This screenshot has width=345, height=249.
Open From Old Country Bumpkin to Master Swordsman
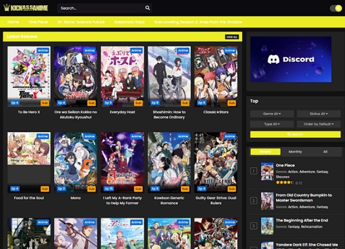pyautogui.click(x=304, y=197)
